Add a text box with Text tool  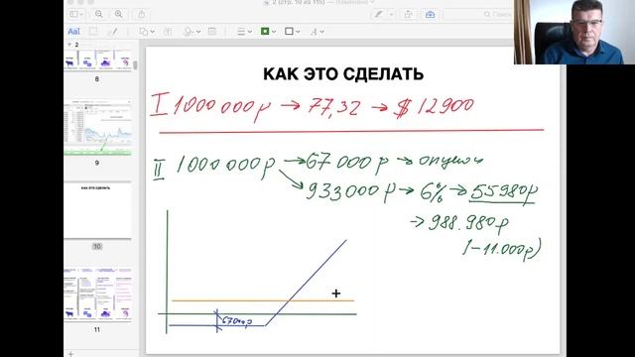[168, 31]
